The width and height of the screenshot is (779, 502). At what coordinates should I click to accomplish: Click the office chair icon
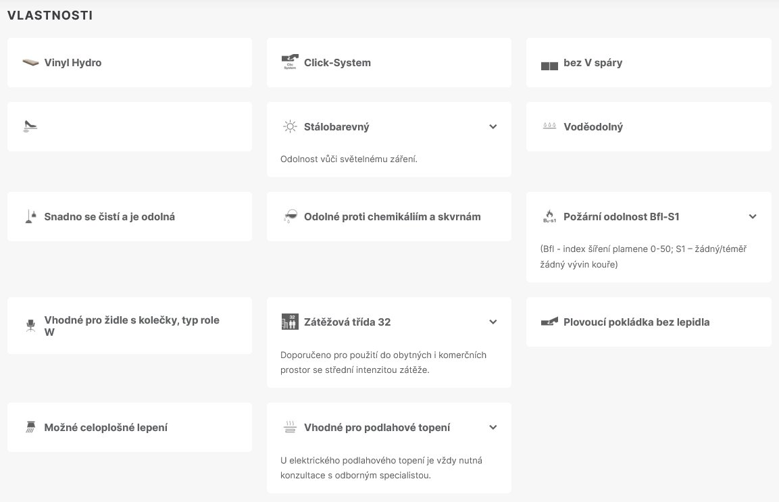pyautogui.click(x=30, y=326)
